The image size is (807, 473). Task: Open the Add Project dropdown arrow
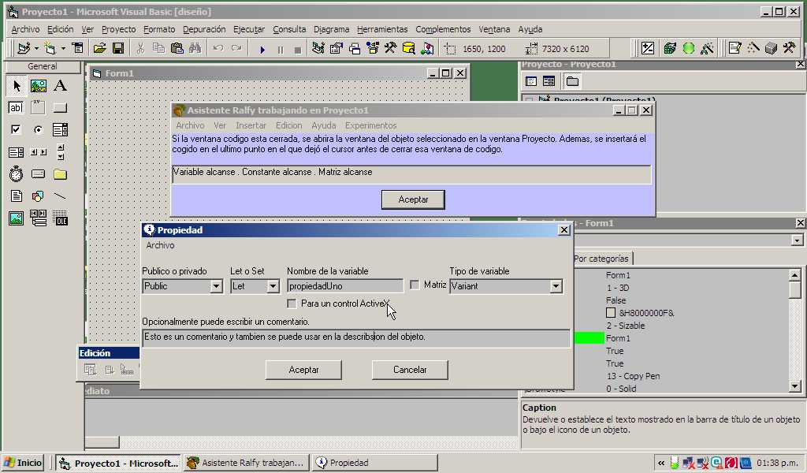tap(36, 49)
